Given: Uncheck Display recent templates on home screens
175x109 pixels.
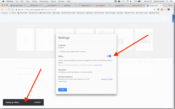Looking at the screenshot, I should [59, 72].
